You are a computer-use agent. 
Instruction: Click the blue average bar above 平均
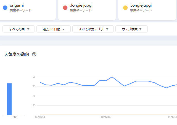pos(9,99)
